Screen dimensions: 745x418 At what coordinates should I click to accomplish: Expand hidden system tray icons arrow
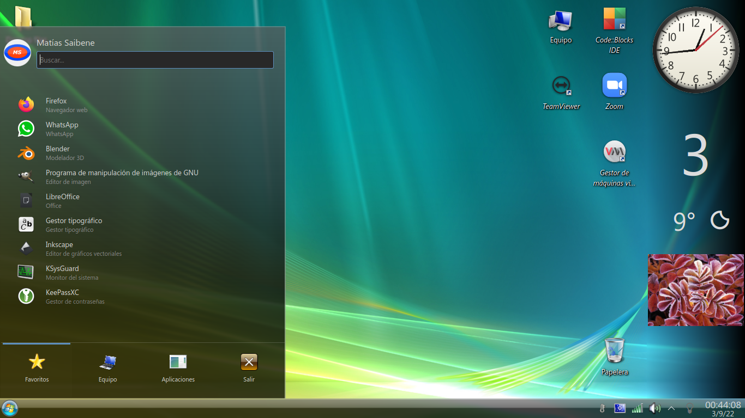[x=671, y=408]
